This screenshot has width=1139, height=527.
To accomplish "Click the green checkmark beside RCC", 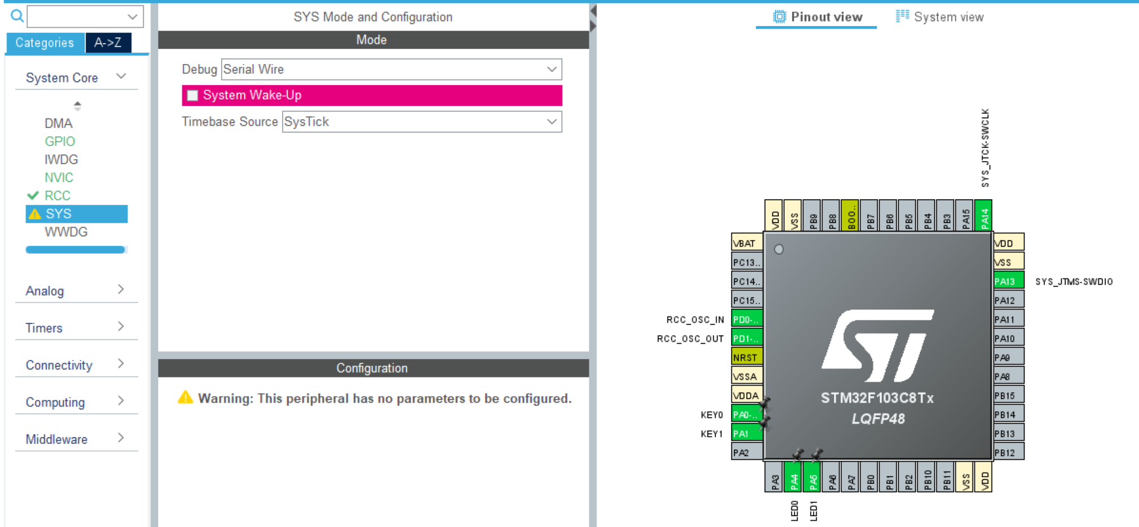I will coord(33,195).
